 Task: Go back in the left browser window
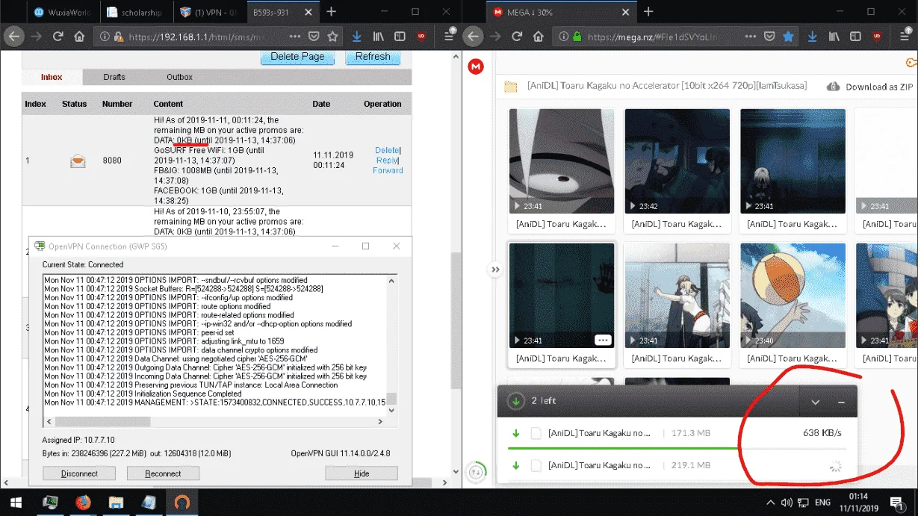click(13, 37)
